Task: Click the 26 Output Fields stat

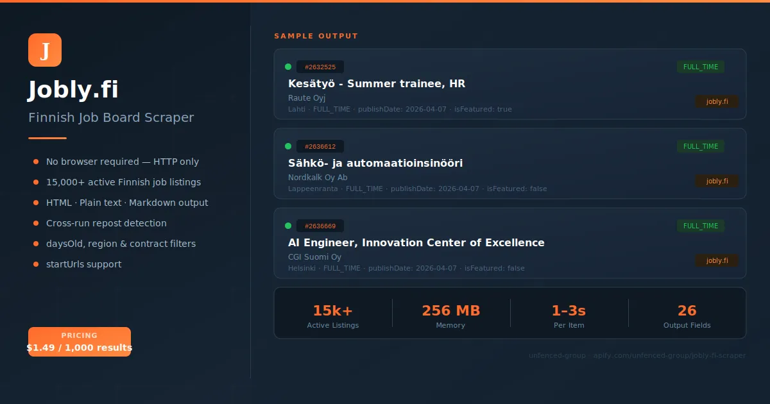Action: pyautogui.click(x=687, y=316)
